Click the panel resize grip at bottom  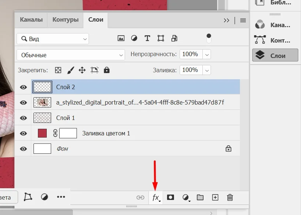pos(131,207)
